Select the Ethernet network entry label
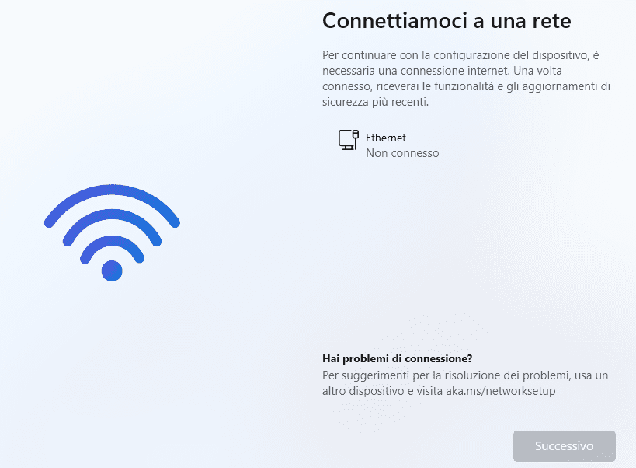Viewport: 636px width, 468px height. click(385, 138)
